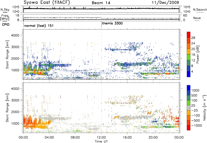Click the '4' power scale value
Viewport: 207px width, 143px height.
pos(192,71)
